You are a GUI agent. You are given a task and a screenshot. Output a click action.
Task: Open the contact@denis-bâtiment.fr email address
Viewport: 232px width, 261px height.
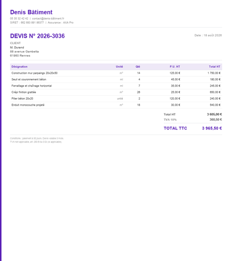(x=48, y=19)
